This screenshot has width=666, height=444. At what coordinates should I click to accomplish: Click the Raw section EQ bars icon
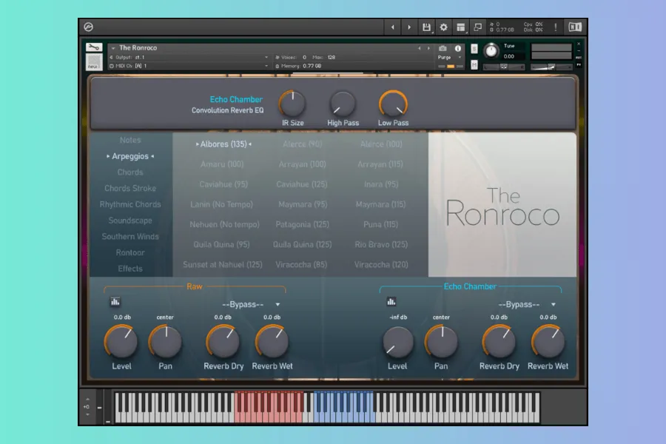115,302
